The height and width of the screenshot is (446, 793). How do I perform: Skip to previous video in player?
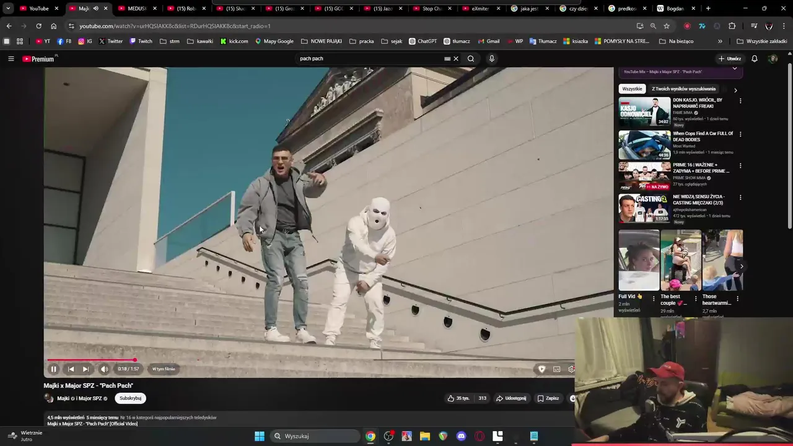click(x=71, y=369)
